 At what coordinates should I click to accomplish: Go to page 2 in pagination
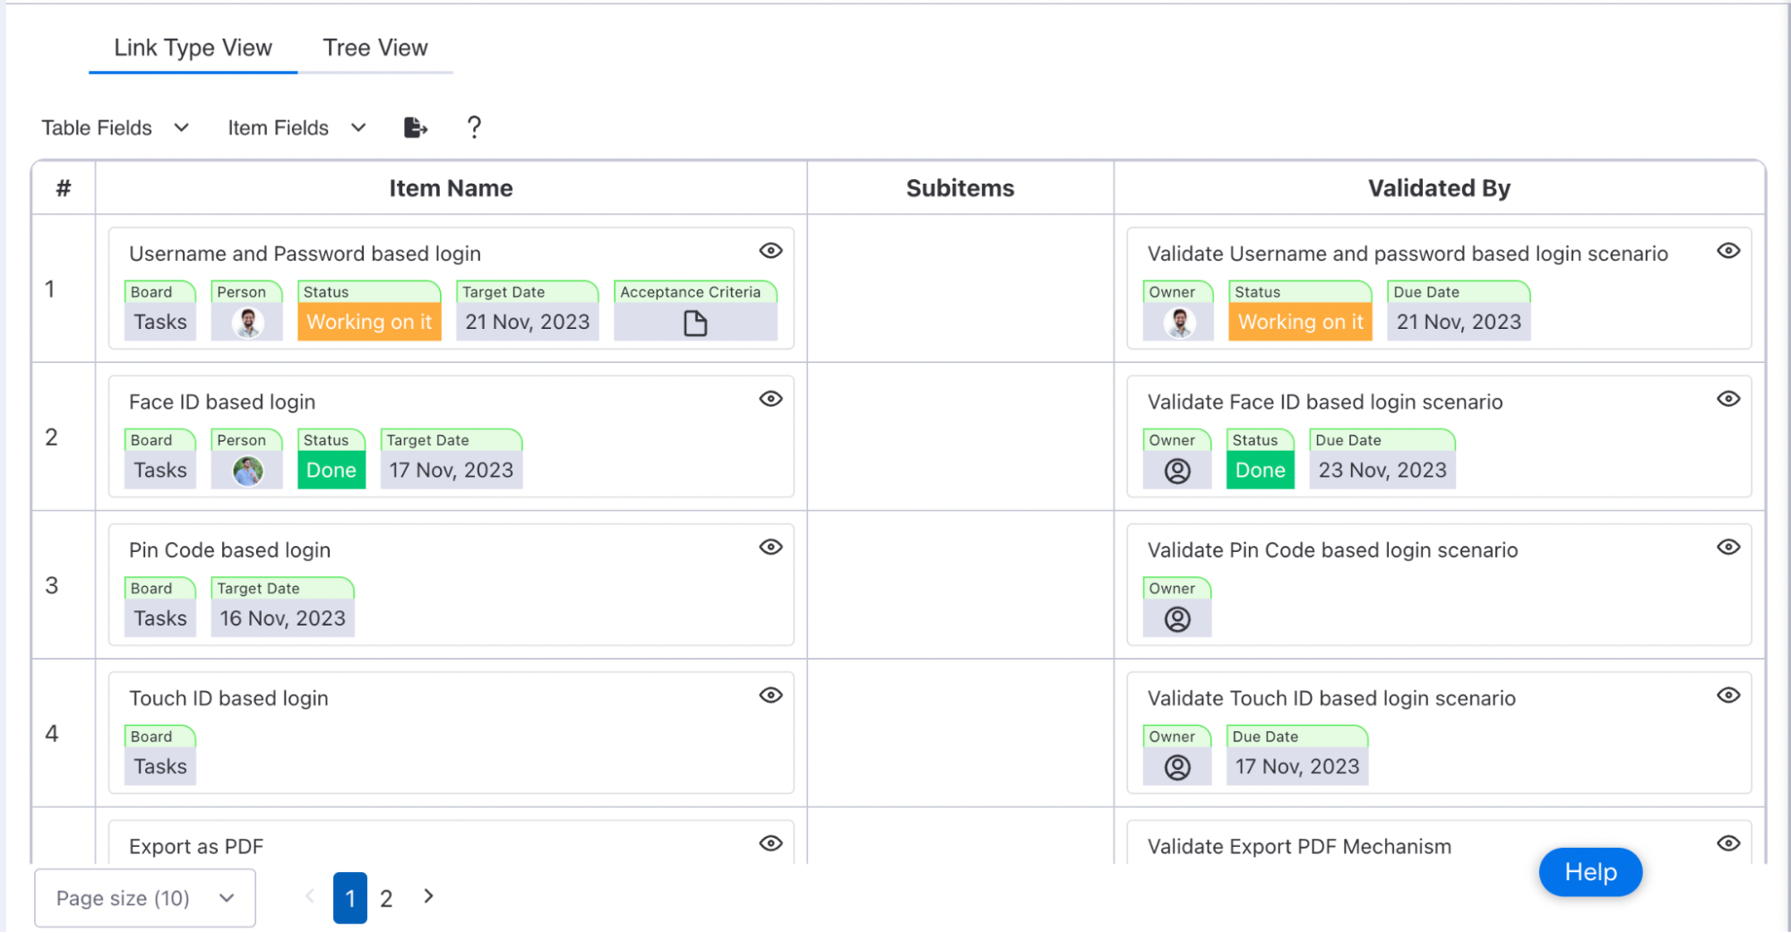point(386,898)
